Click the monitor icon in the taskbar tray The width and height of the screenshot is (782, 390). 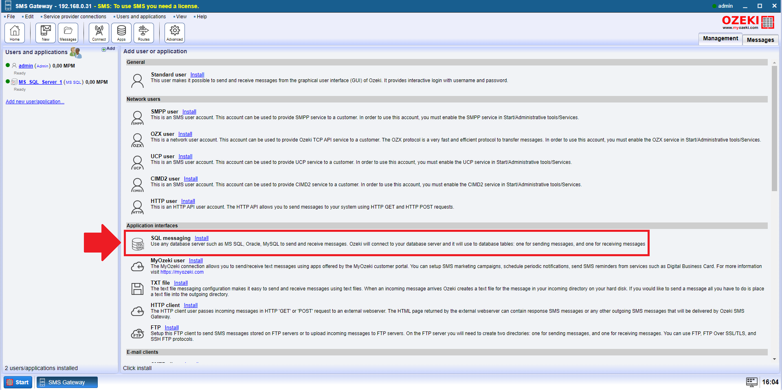point(751,382)
